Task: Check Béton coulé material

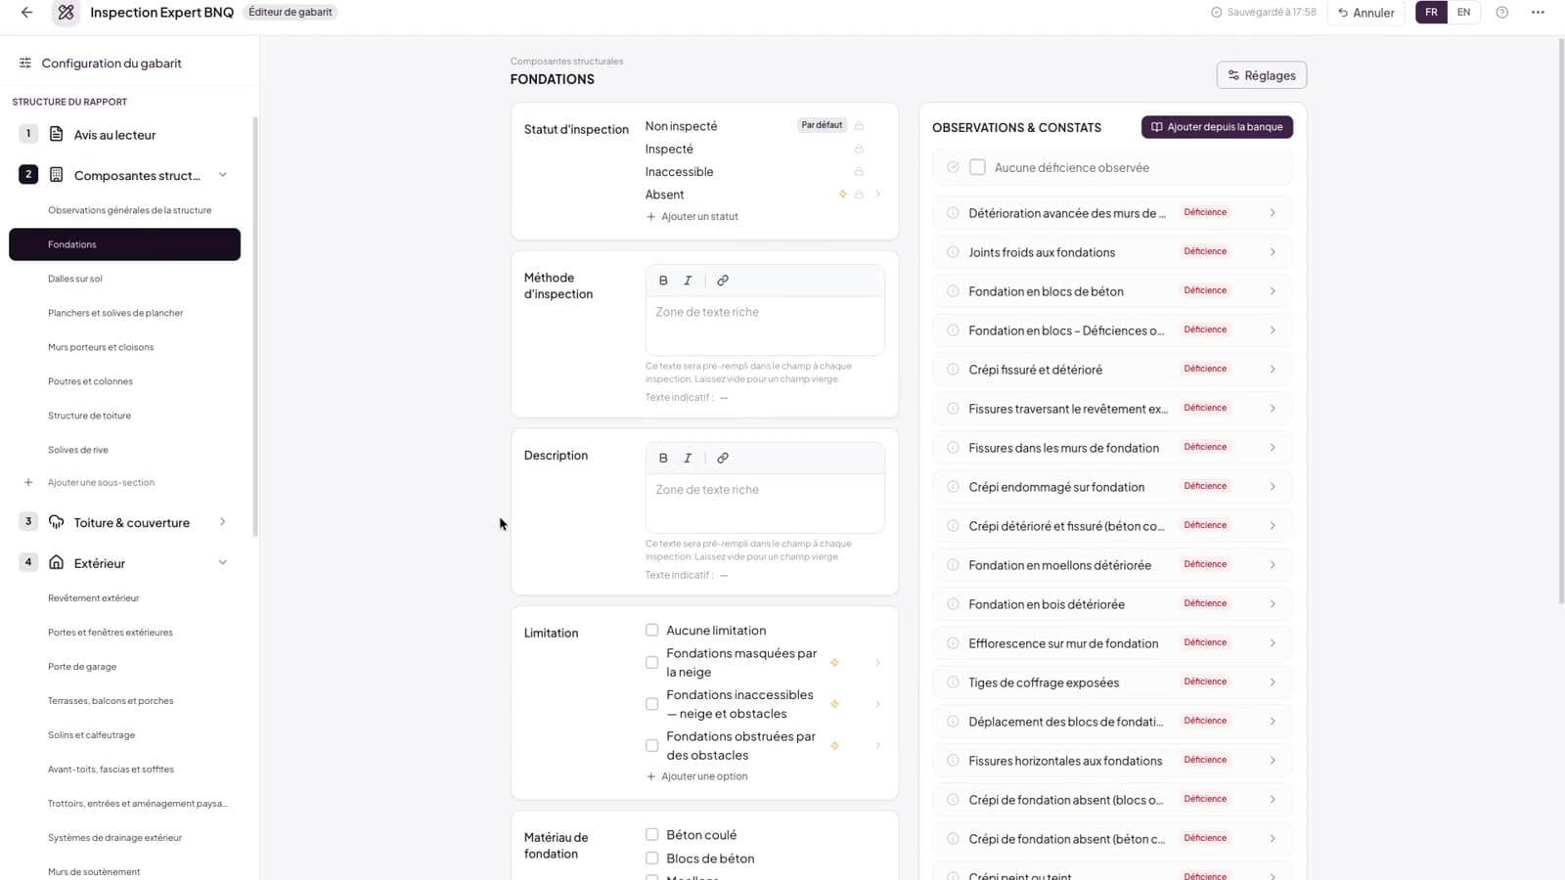Action: [x=651, y=835]
